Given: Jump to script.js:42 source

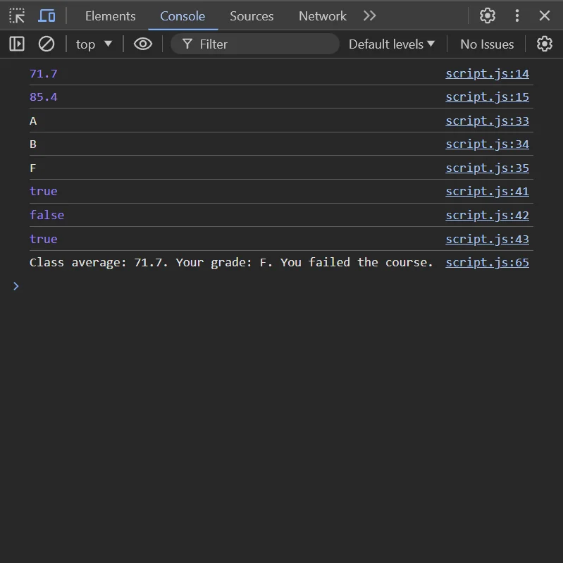Looking at the screenshot, I should click(487, 215).
